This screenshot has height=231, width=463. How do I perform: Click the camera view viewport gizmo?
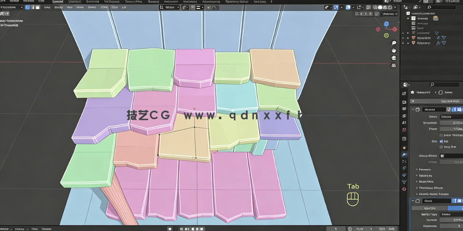pyautogui.click(x=393, y=58)
